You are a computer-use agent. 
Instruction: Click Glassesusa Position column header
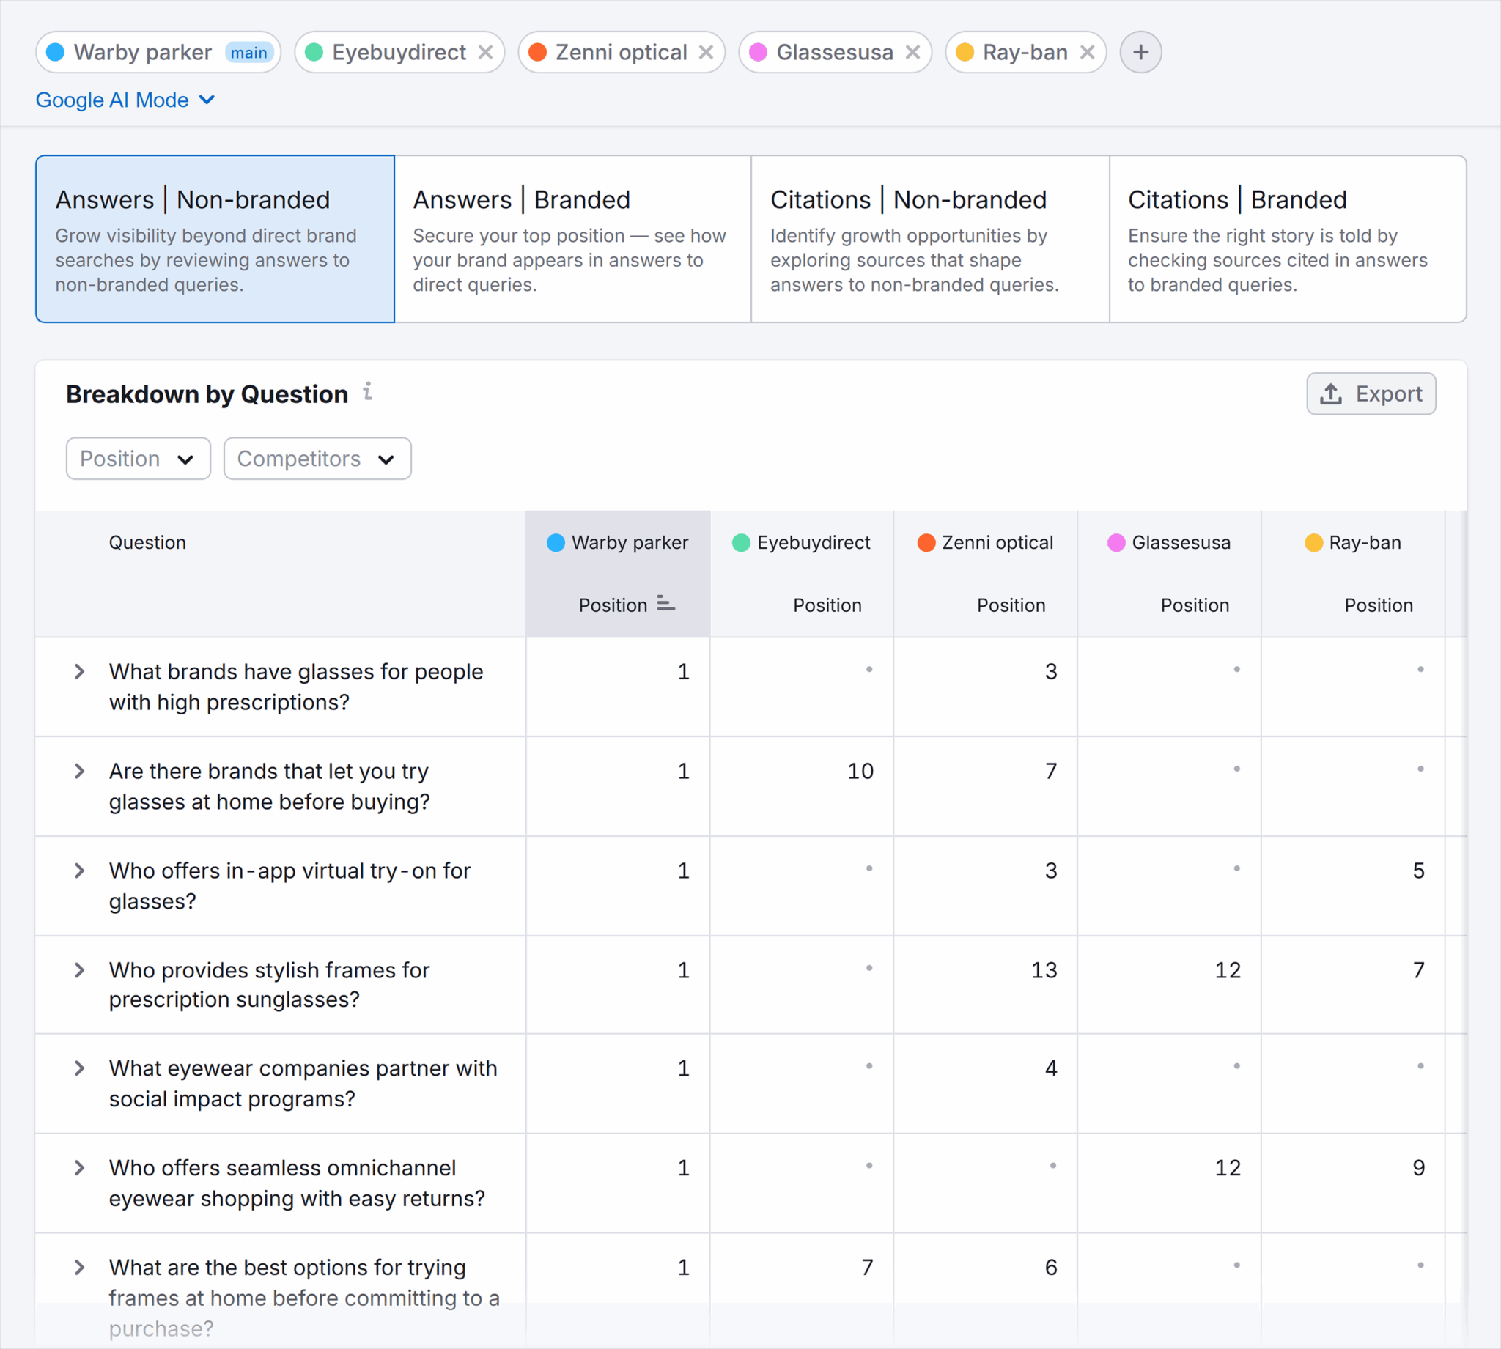pos(1195,605)
